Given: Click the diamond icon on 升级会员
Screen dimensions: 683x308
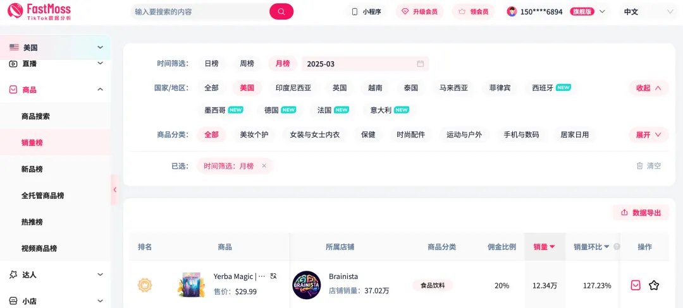Looking at the screenshot, I should point(405,12).
